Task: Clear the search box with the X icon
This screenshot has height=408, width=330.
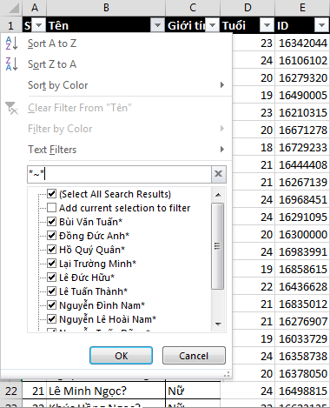Action: pos(218,174)
